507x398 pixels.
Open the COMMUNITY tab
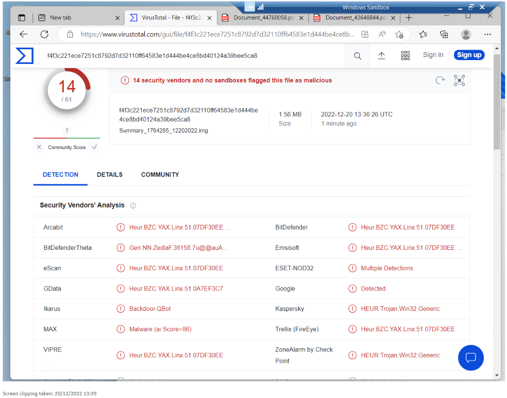click(160, 175)
